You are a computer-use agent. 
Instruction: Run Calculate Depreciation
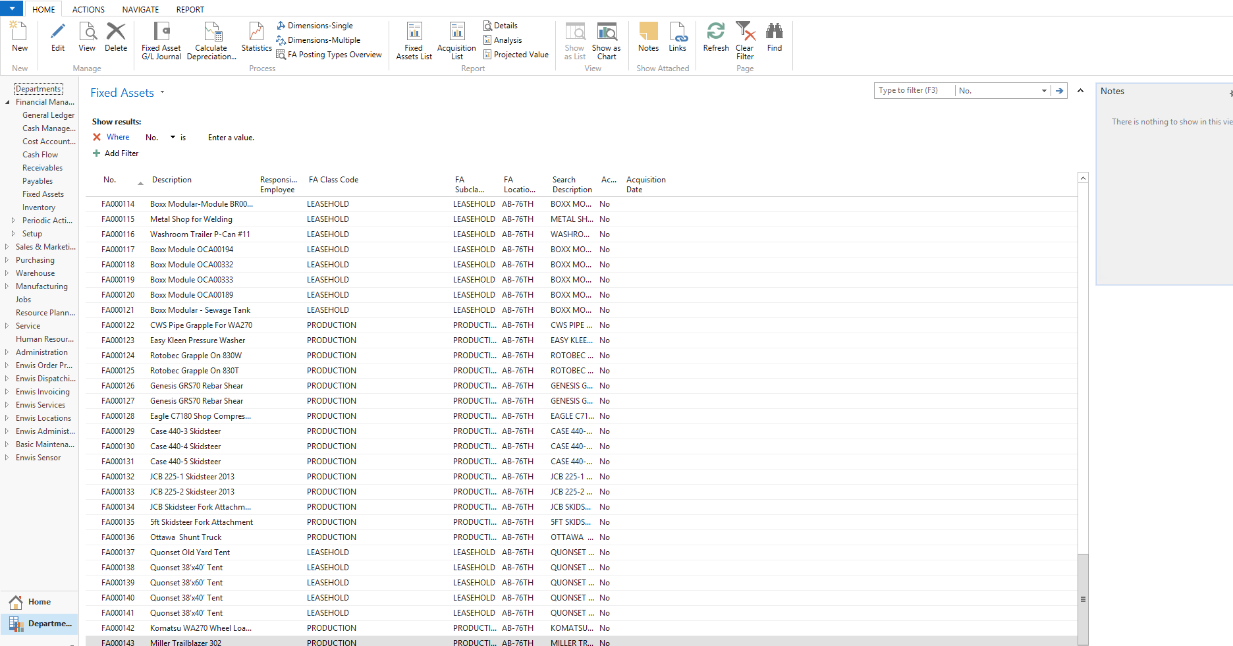(211, 41)
